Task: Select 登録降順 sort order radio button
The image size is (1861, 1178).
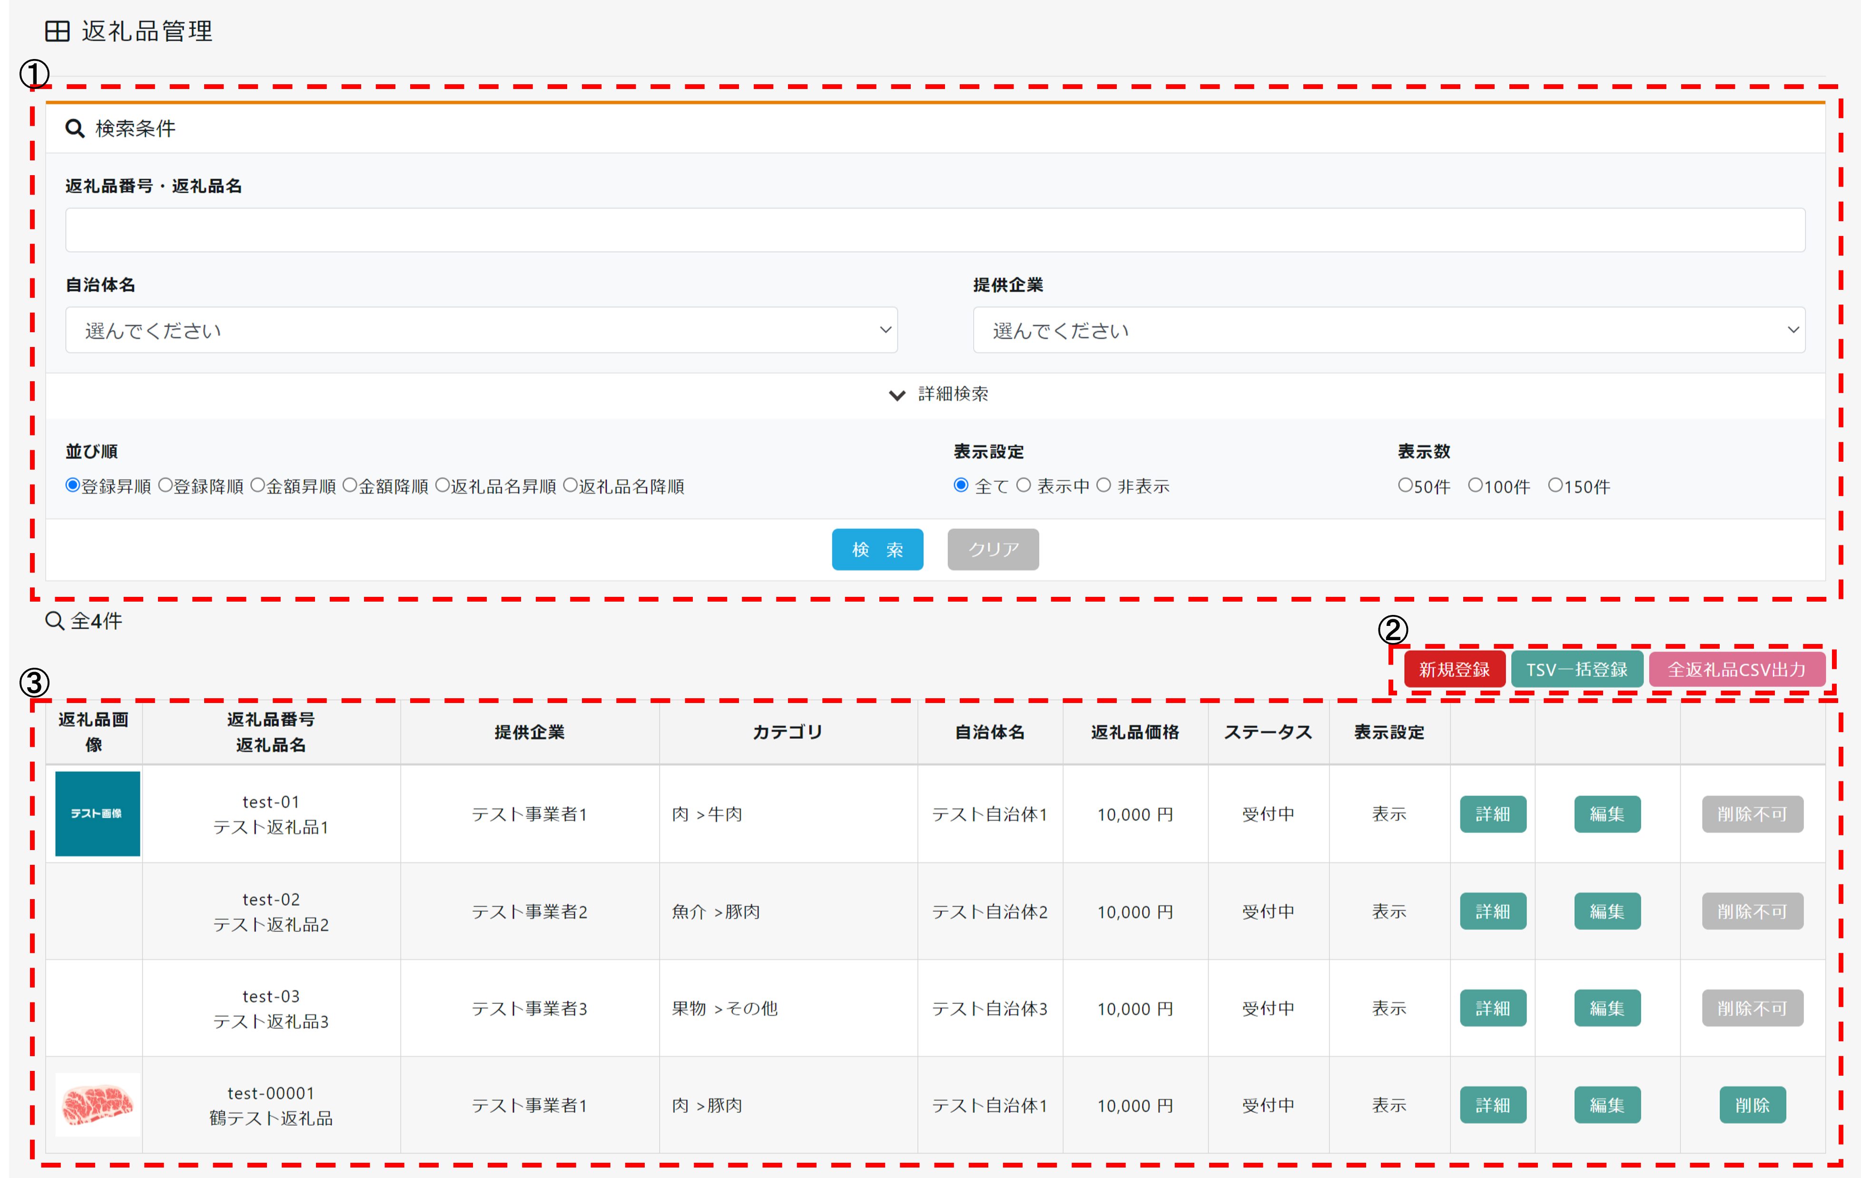Action: (166, 485)
